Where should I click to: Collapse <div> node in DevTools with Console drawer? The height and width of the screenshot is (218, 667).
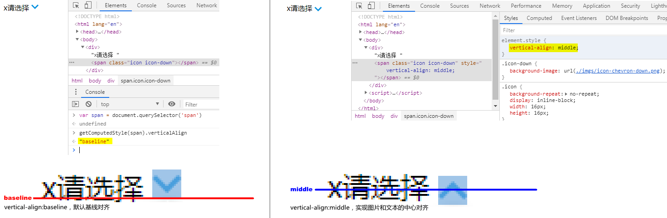(83, 47)
